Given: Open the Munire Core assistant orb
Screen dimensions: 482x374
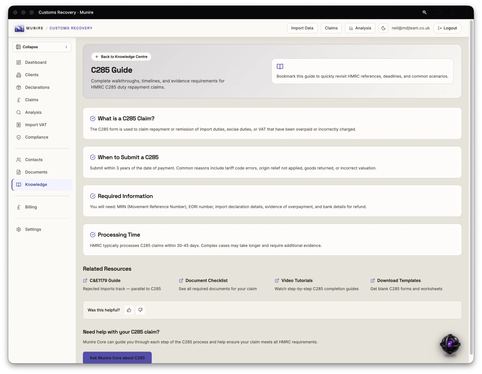Looking at the screenshot, I should pos(450,344).
